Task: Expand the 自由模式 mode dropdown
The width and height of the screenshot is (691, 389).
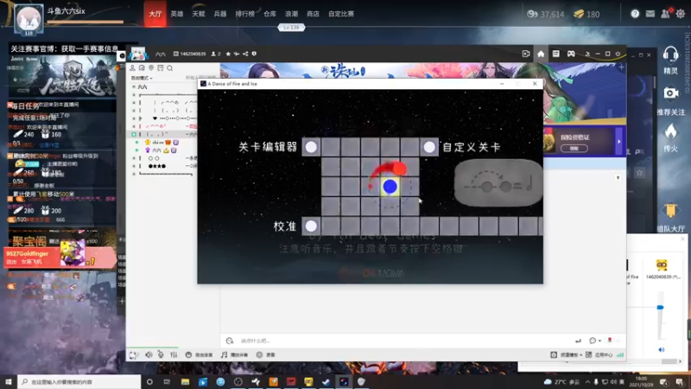Action: [142, 78]
